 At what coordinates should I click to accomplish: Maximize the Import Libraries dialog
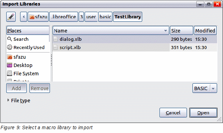tap(209, 4)
